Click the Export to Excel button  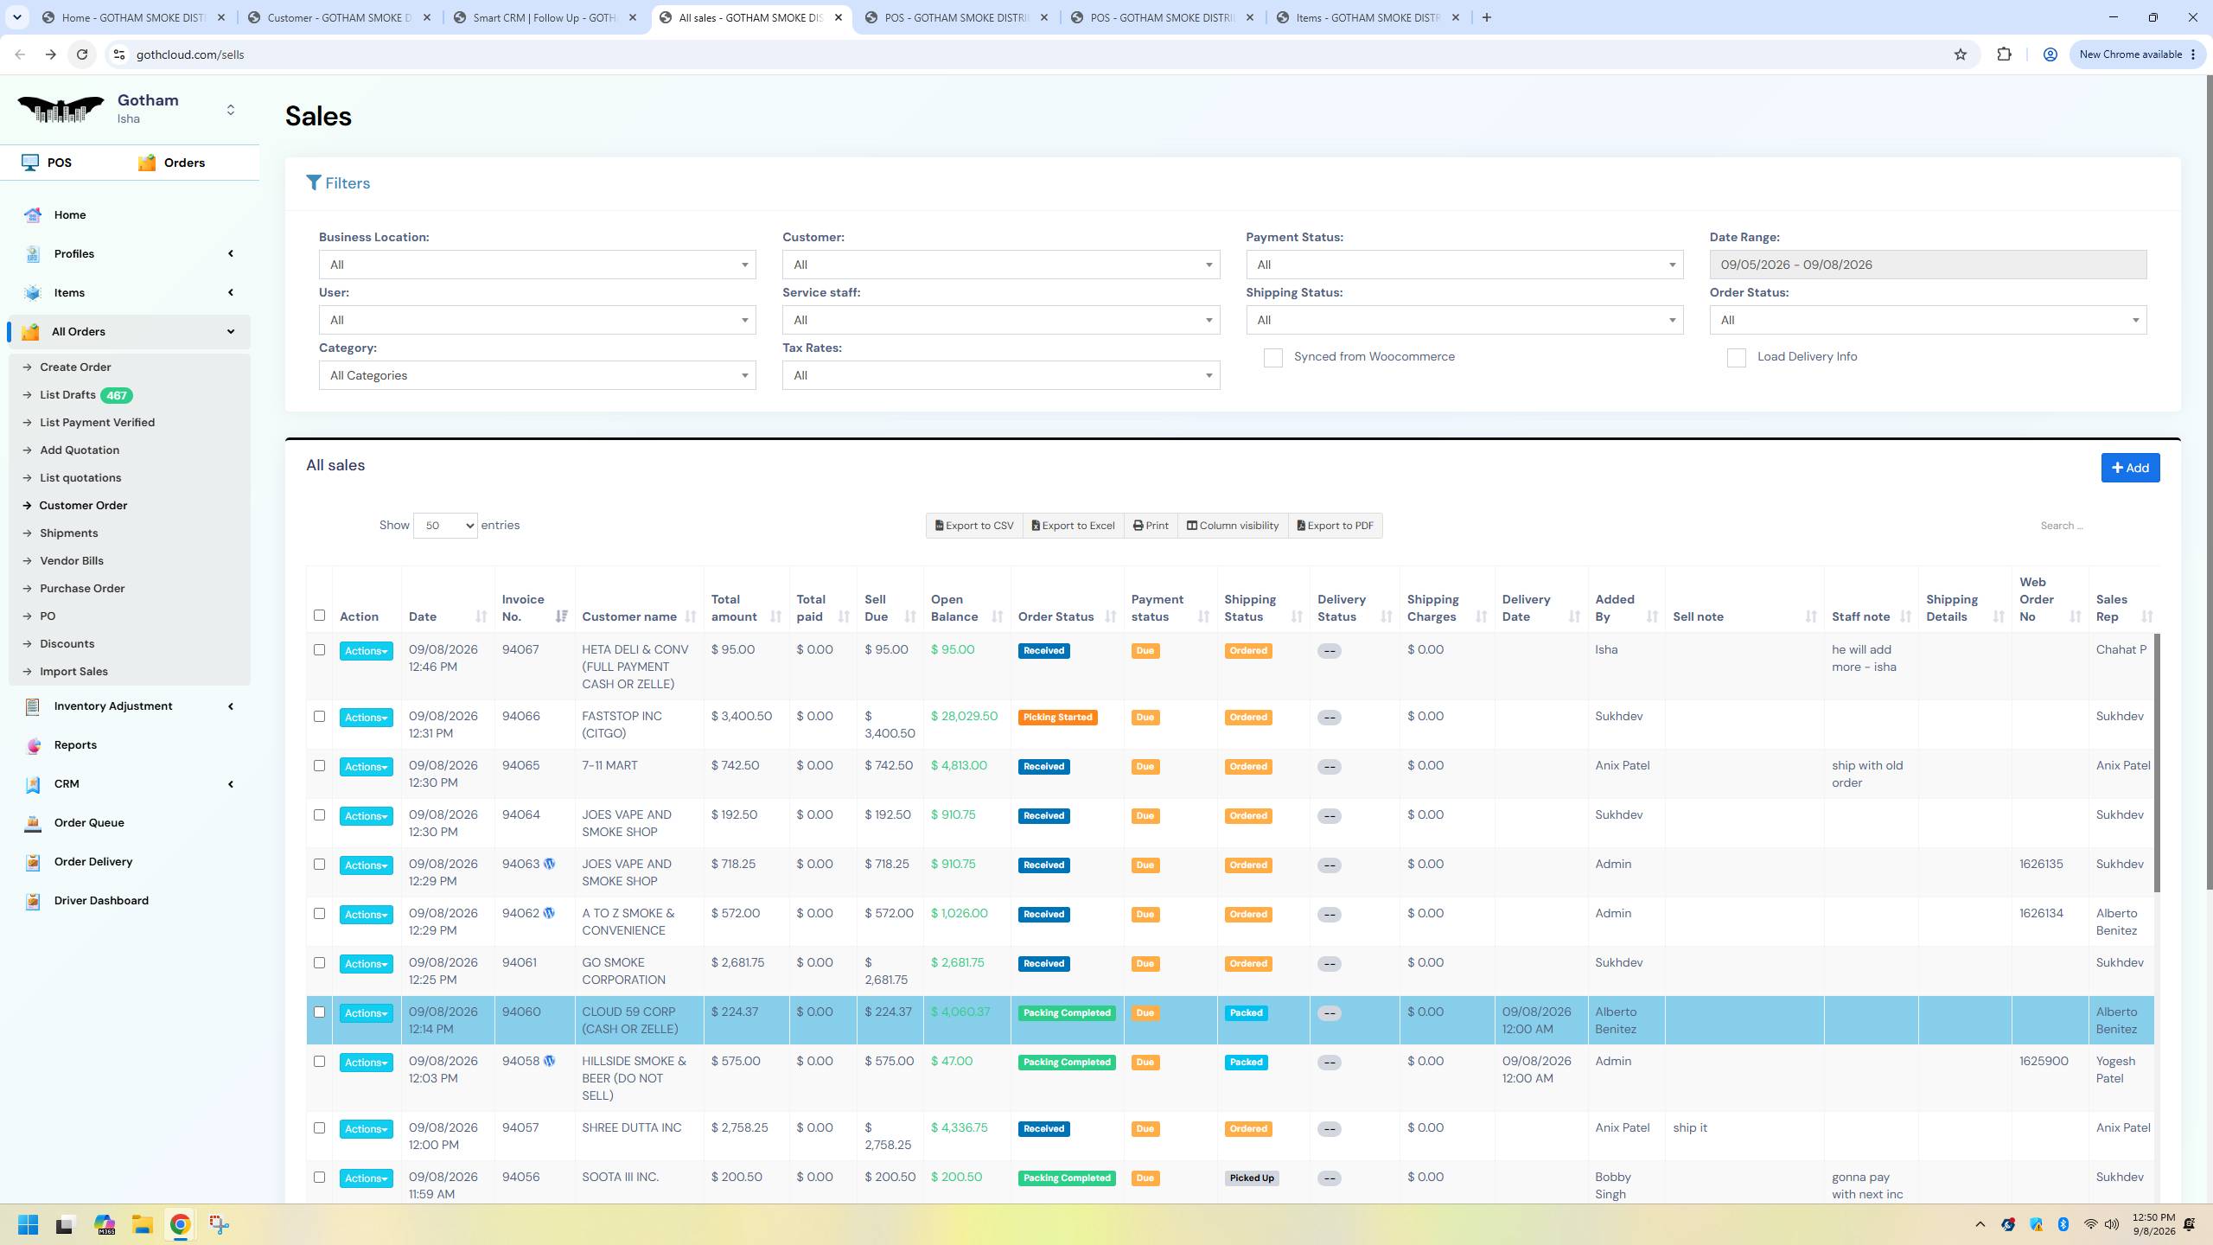coord(1073,526)
